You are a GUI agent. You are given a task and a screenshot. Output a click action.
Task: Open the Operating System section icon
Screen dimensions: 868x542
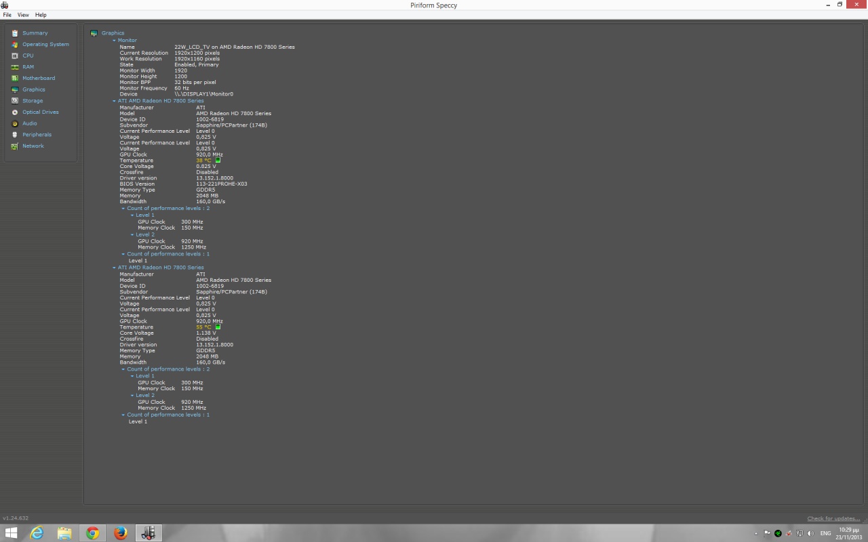click(x=15, y=44)
